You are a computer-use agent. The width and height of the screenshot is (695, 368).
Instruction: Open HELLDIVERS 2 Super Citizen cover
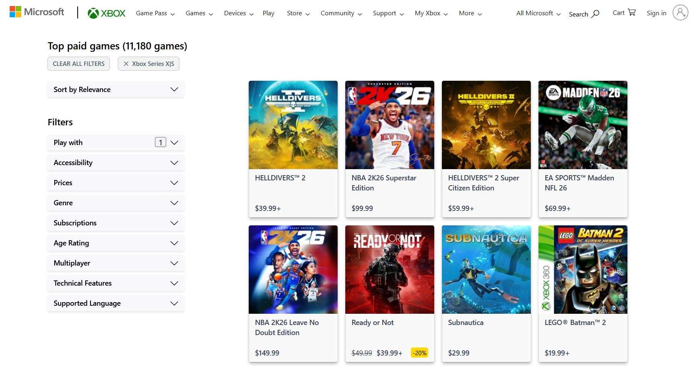tap(486, 125)
